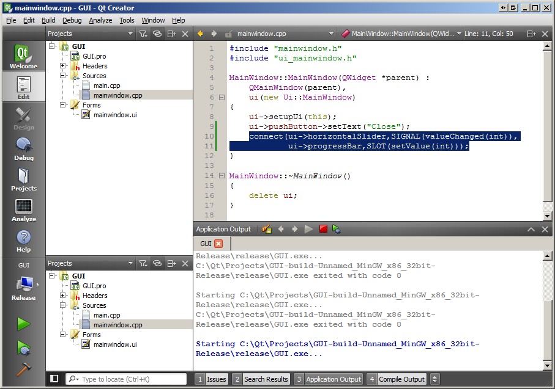Collapse Sources folder in bottom project tree
The width and height of the screenshot is (555, 389).
62,305
